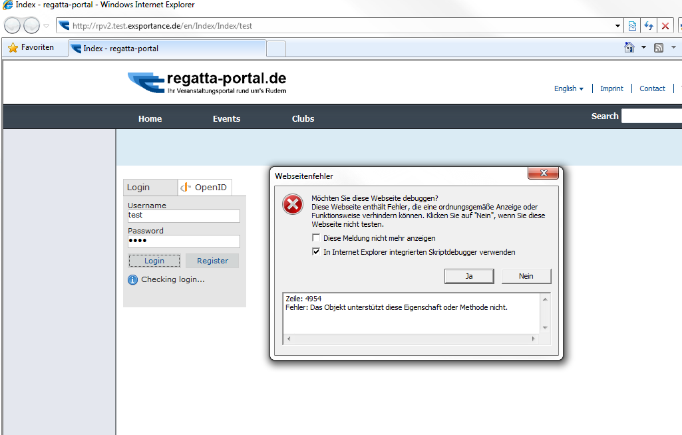This screenshot has height=435, width=682.
Task: Open the English language dropdown
Action: pyautogui.click(x=568, y=88)
